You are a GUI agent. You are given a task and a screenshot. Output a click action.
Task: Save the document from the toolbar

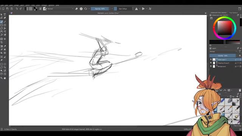click(x=12, y=9)
